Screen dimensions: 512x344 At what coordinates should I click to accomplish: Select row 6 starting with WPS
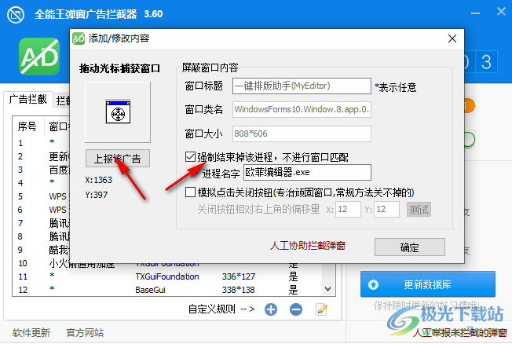coord(42,210)
